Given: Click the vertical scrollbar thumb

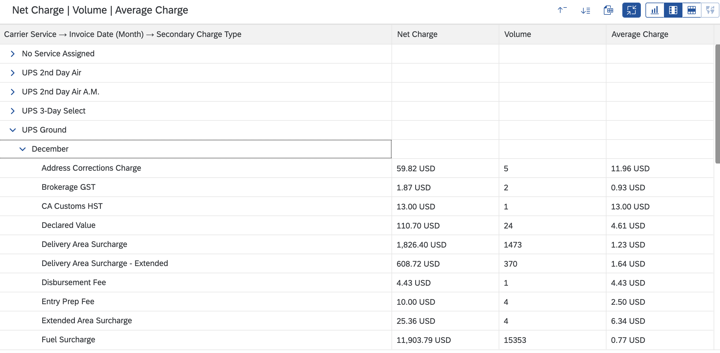Looking at the screenshot, I should click(x=717, y=104).
